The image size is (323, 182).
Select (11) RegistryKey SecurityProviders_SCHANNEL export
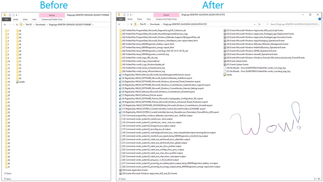click(162, 109)
